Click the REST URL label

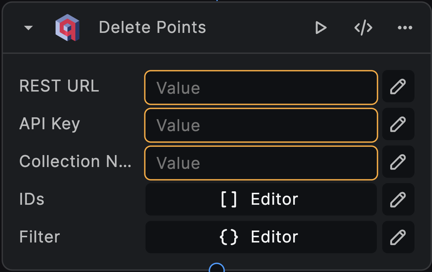tap(59, 86)
